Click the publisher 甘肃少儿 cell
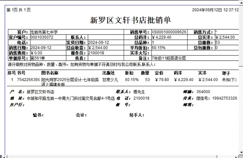243x158 pixels. 110,80
